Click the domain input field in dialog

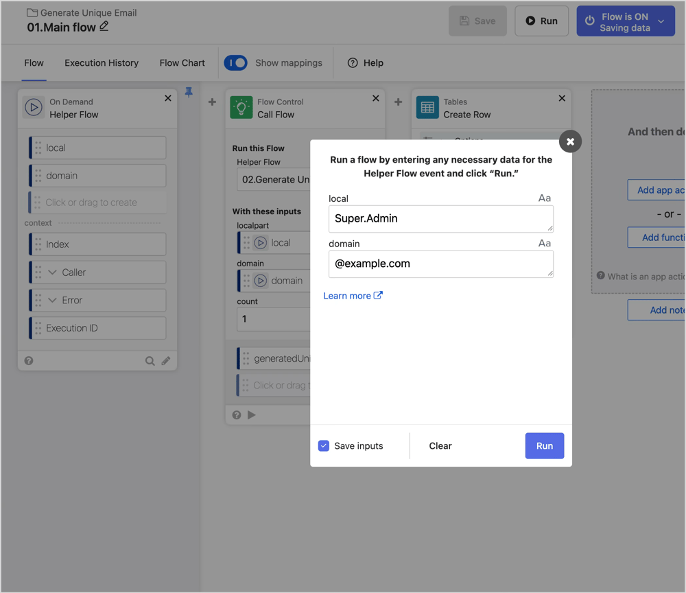tap(440, 264)
